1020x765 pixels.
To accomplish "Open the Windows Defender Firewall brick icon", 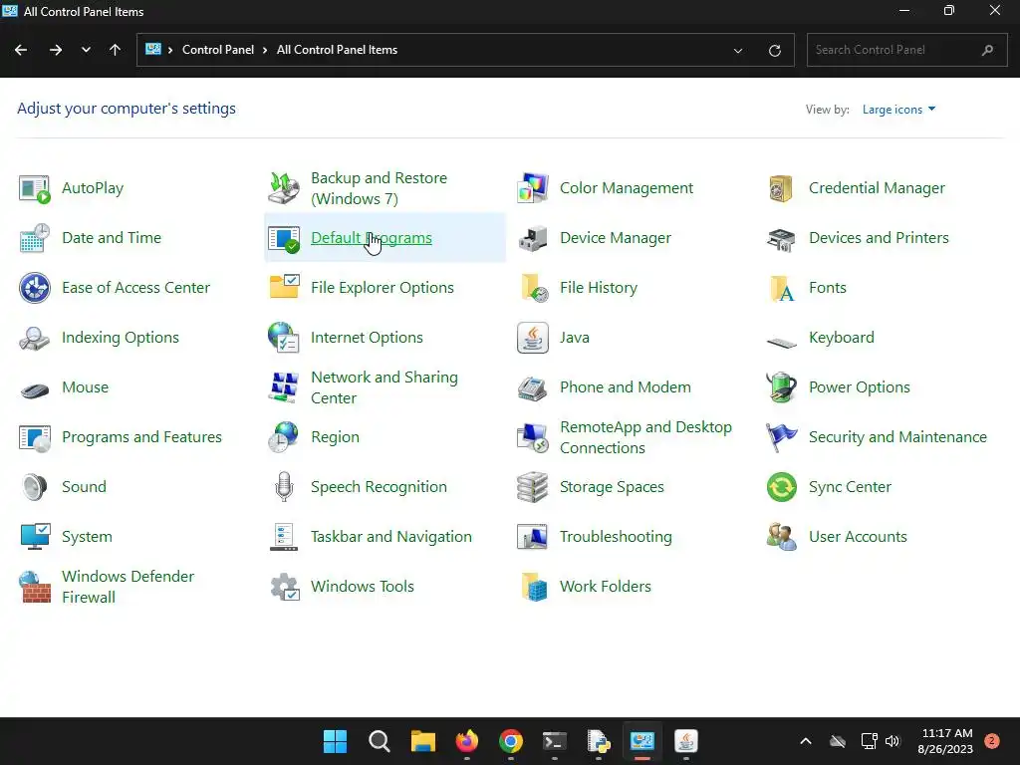I will point(35,587).
